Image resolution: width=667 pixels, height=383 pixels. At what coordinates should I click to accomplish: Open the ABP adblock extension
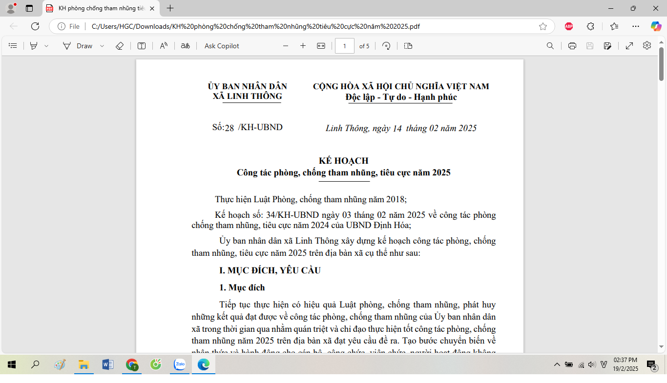point(569,26)
